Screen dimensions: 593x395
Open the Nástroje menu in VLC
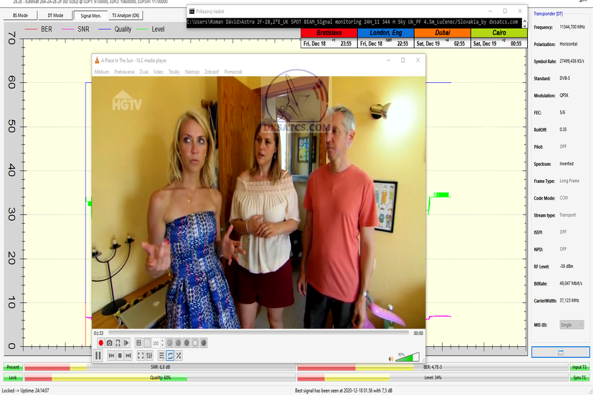(192, 71)
